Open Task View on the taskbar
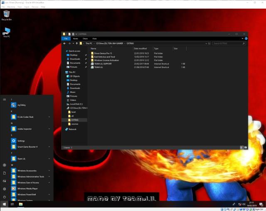Screen dimensions: 266x211 (12, 204)
